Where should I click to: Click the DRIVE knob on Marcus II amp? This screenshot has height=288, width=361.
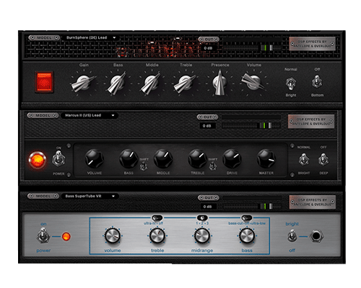232,158
